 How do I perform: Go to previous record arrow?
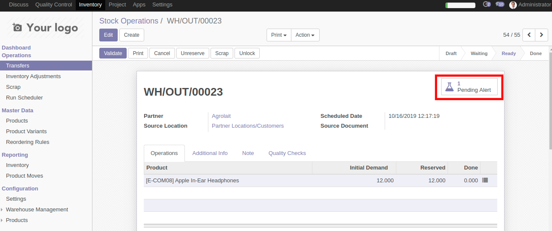529,35
